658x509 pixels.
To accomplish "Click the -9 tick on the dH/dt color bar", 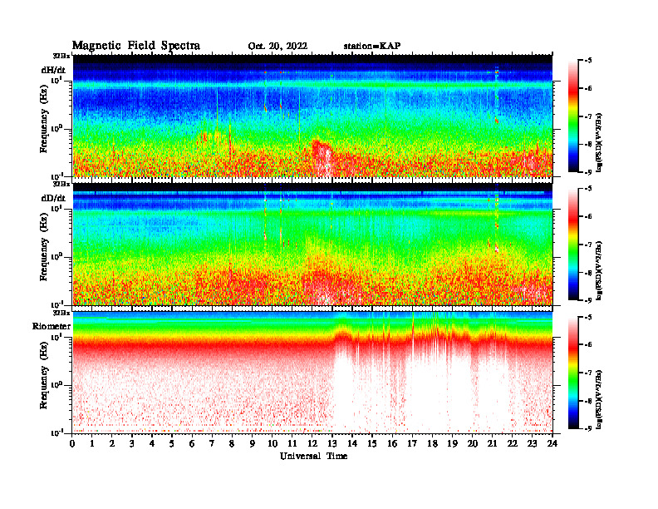I will click(x=587, y=172).
